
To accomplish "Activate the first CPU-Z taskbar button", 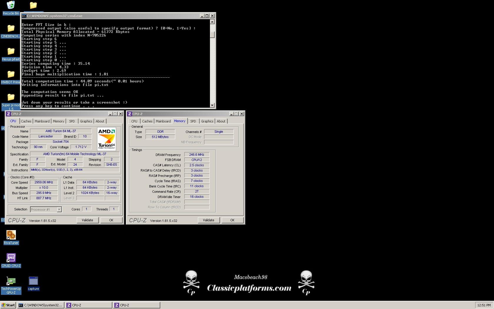I will 89,305.
